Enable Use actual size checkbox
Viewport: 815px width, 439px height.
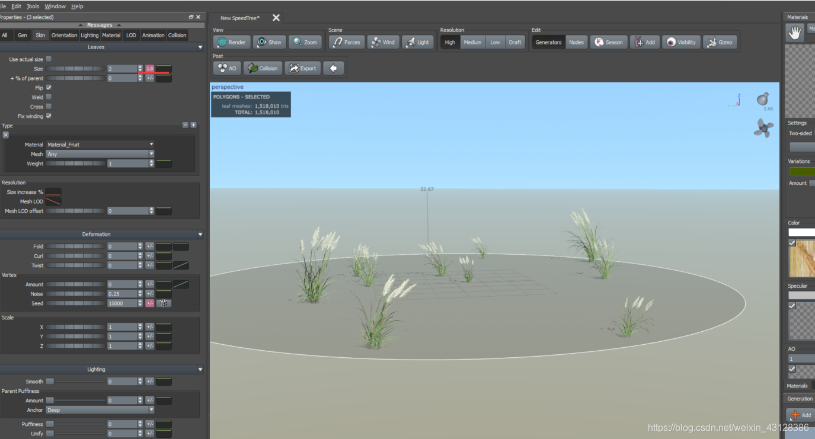point(49,59)
